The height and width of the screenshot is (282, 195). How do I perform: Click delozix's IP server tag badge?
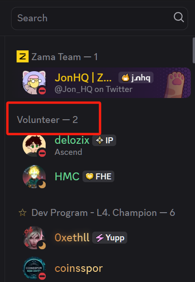pyautogui.click(x=104, y=140)
